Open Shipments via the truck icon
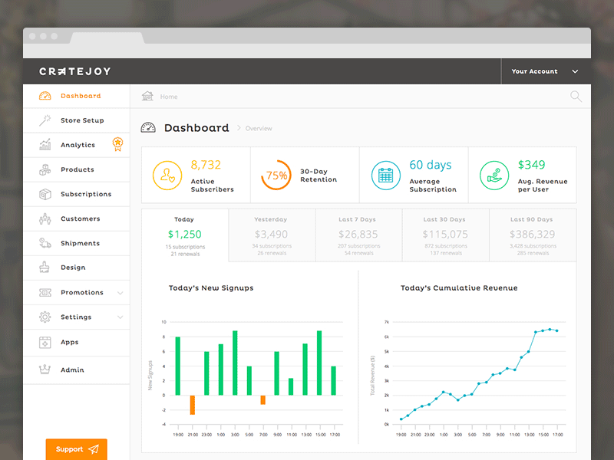 click(x=46, y=243)
